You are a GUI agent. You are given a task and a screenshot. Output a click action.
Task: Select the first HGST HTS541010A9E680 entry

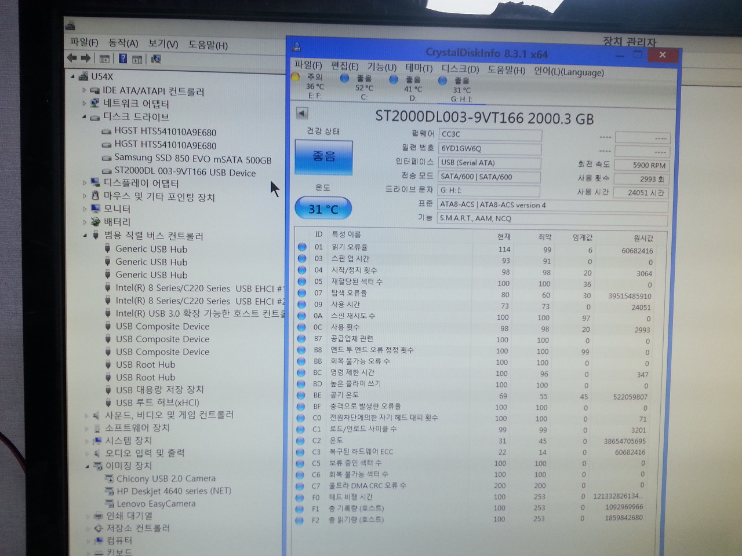coord(165,132)
